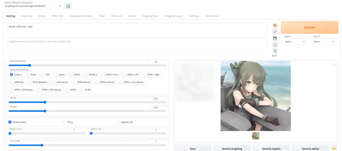The width and height of the screenshot is (342, 151).
Task: Click the trash can clear prompt icon
Action: click(x=275, y=51)
